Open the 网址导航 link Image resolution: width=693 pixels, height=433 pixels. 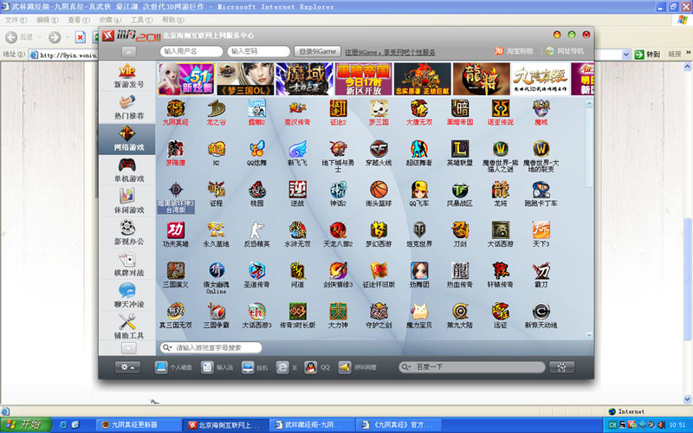pos(565,51)
